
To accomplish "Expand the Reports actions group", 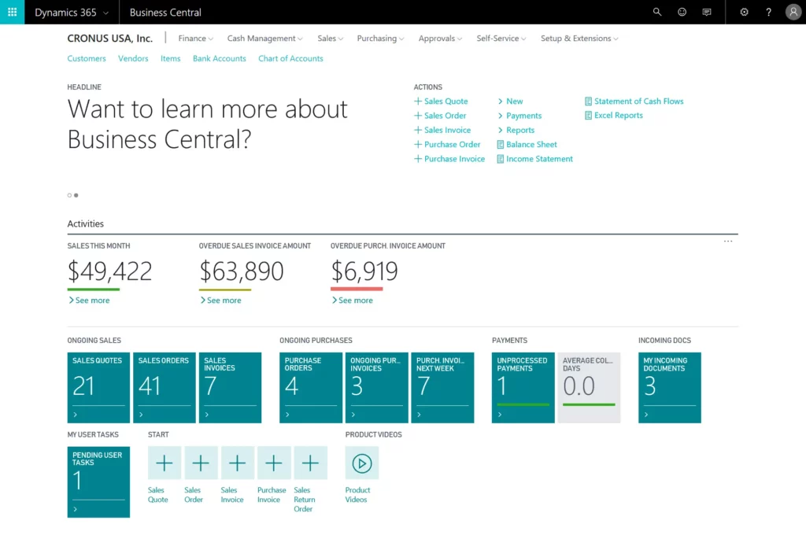I will (516, 130).
